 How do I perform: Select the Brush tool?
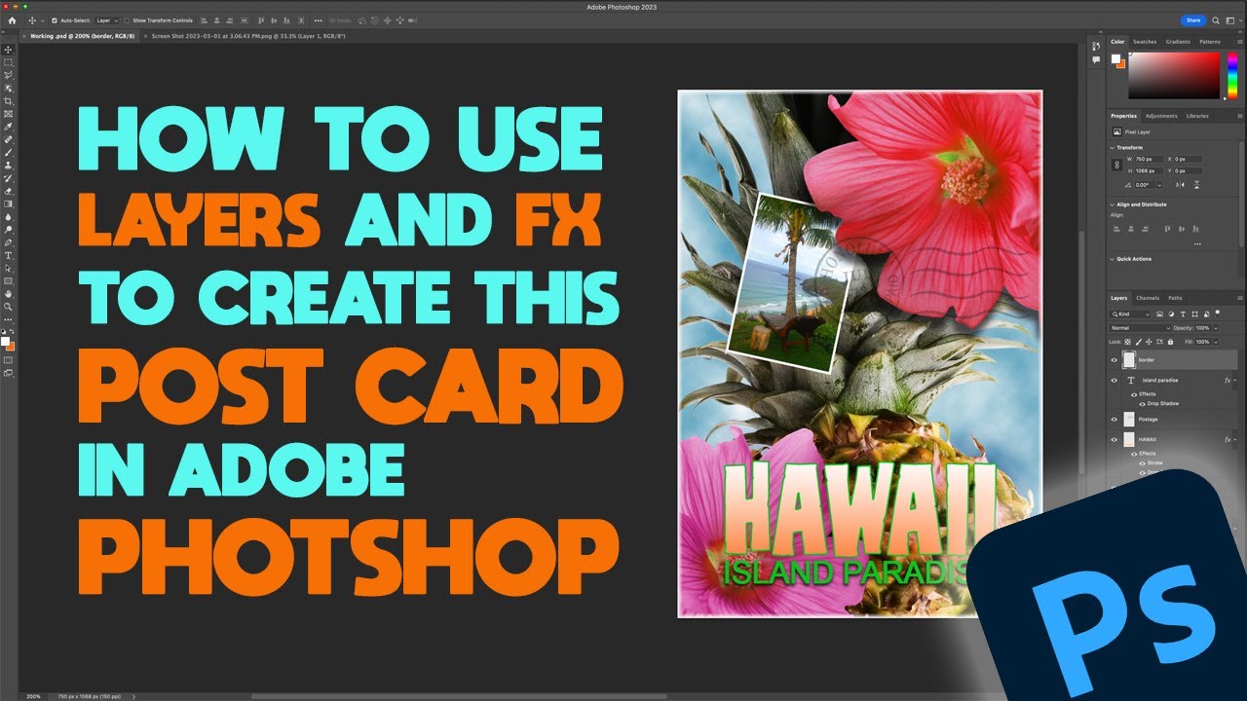pyautogui.click(x=10, y=152)
